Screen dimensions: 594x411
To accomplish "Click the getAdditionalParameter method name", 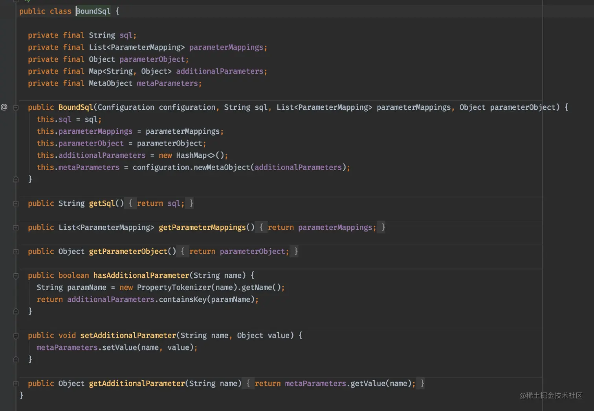I will tap(137, 383).
